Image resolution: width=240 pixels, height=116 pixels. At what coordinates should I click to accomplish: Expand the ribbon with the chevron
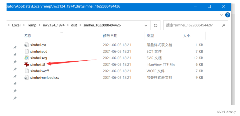221,15
